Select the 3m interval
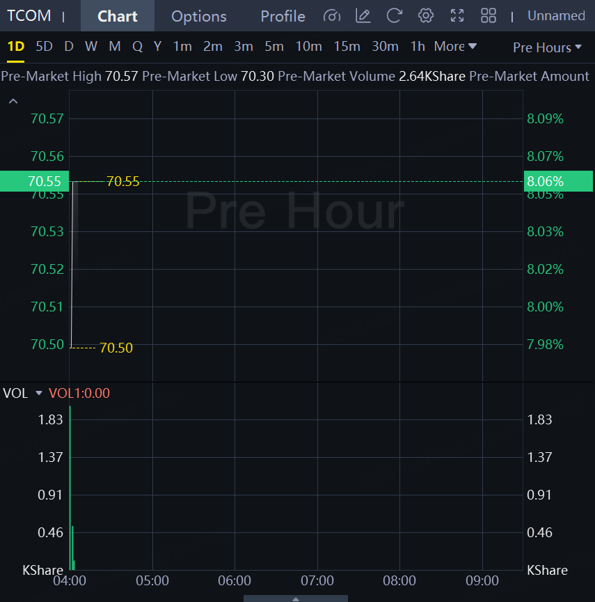This screenshot has width=595, height=602. pyautogui.click(x=244, y=47)
